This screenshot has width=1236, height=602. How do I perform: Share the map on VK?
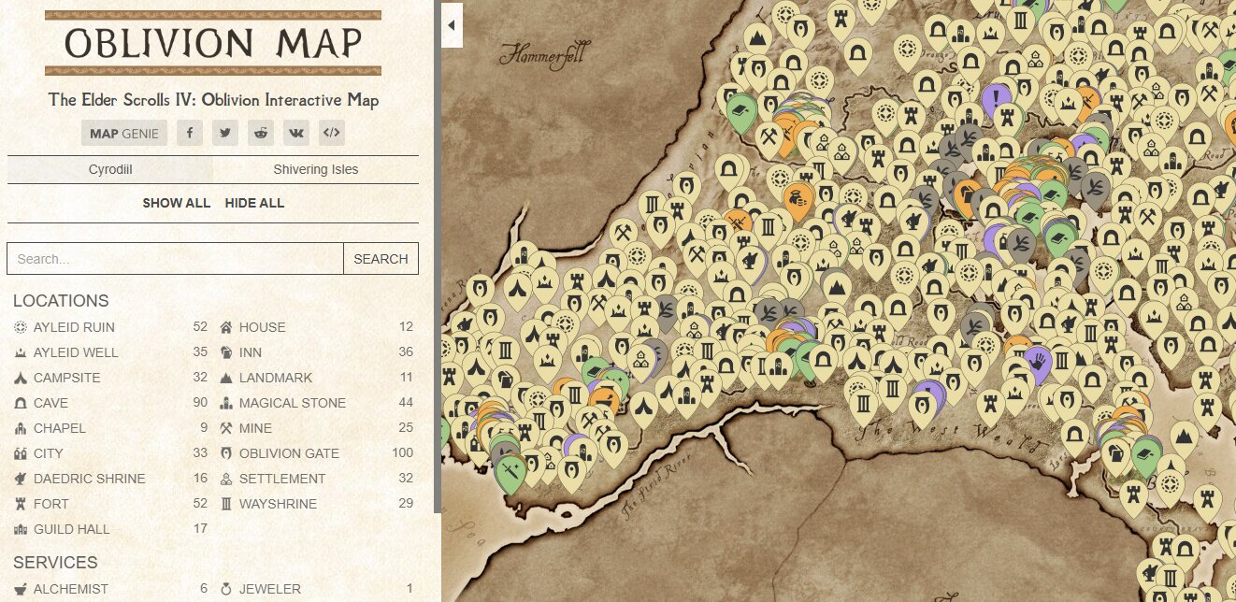(x=296, y=133)
